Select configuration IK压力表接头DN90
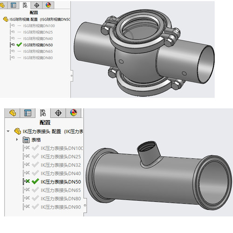Viewport: 233px width, 233px height. (61, 207)
